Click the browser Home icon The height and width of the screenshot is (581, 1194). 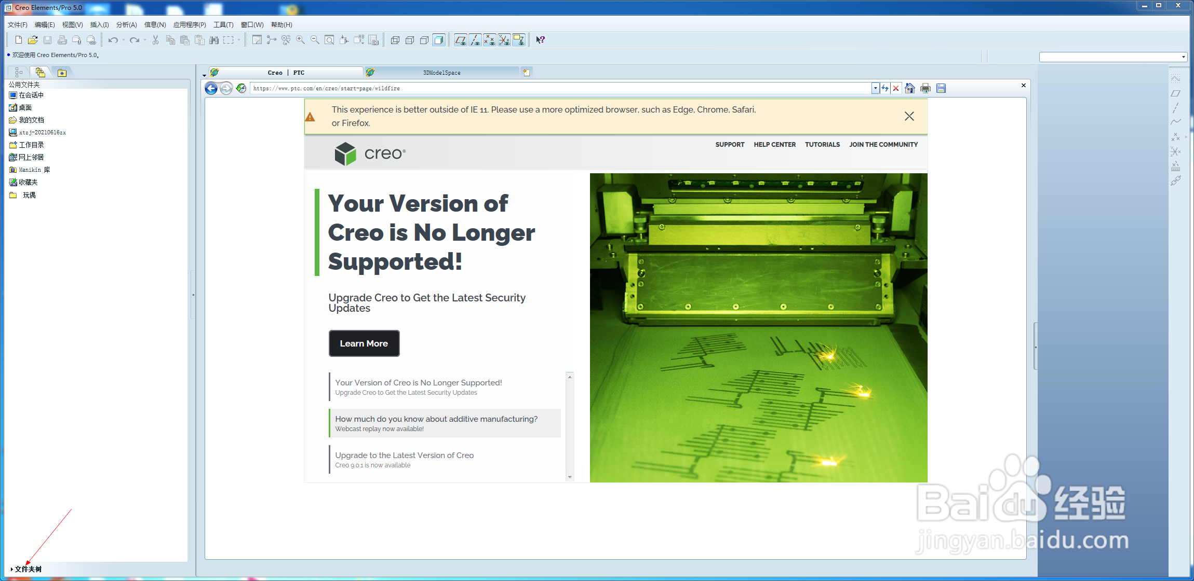point(910,88)
